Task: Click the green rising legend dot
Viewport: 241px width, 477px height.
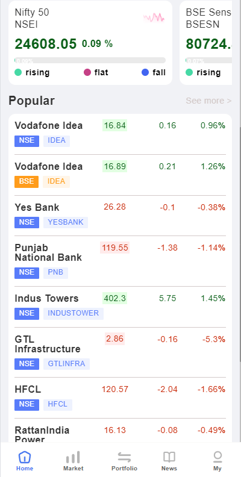Action: point(18,72)
